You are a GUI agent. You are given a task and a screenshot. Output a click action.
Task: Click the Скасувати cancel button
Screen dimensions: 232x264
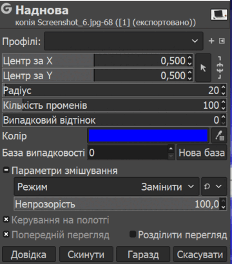click(x=200, y=255)
